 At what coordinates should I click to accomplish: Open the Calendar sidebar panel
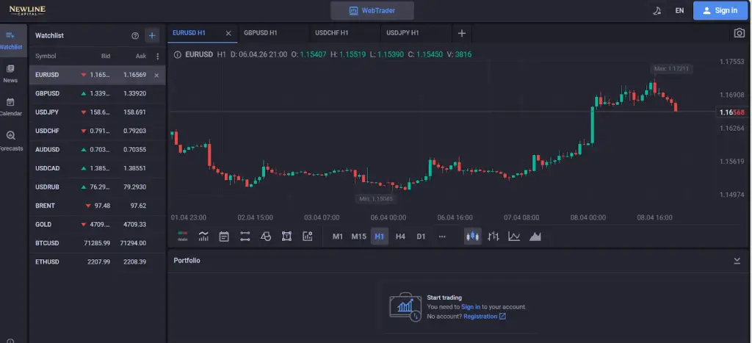coord(10,107)
